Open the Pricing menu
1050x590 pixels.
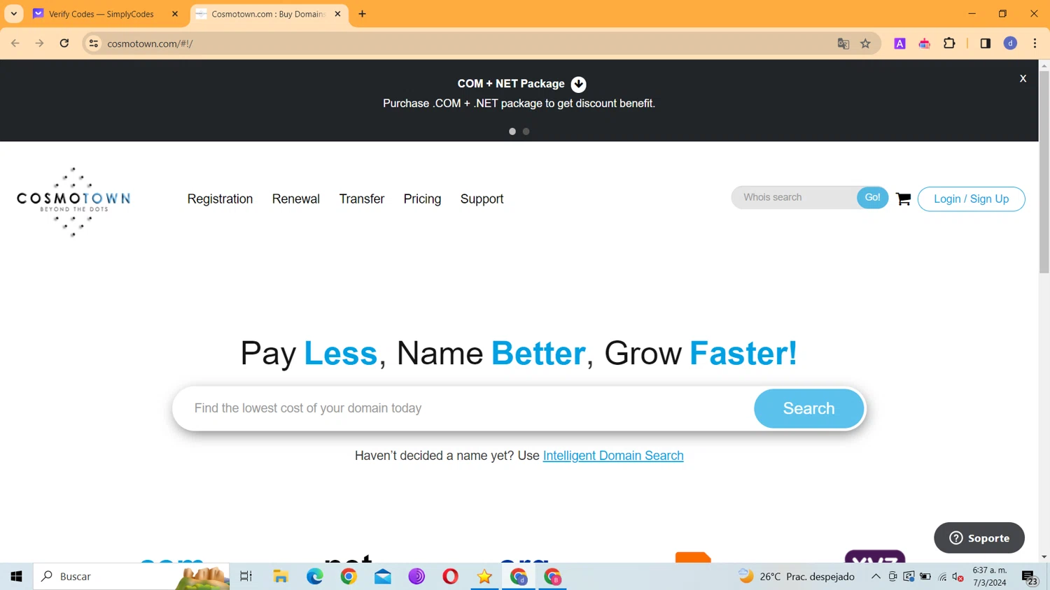pyautogui.click(x=422, y=199)
